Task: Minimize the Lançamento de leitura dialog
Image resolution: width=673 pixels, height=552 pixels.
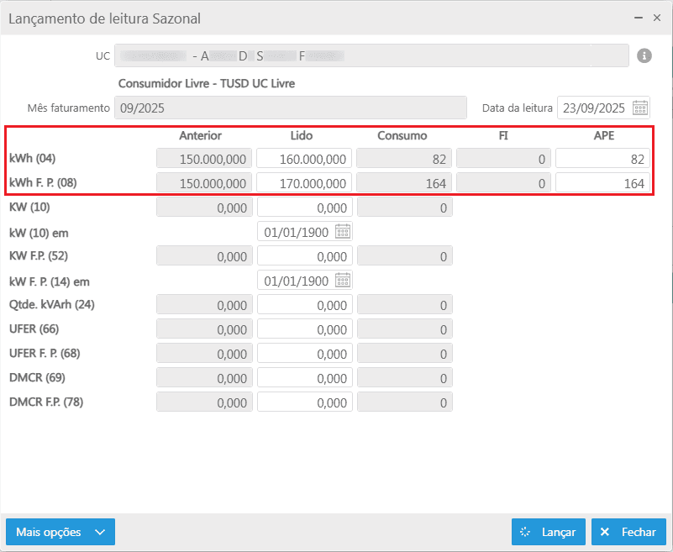Action: pos(638,17)
